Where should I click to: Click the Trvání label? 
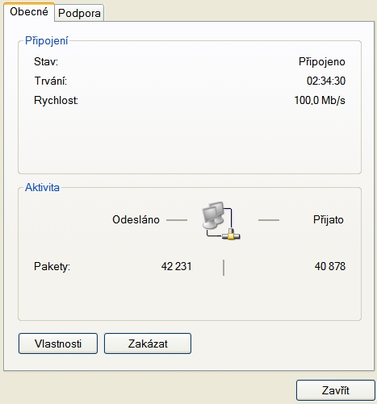click(x=51, y=81)
